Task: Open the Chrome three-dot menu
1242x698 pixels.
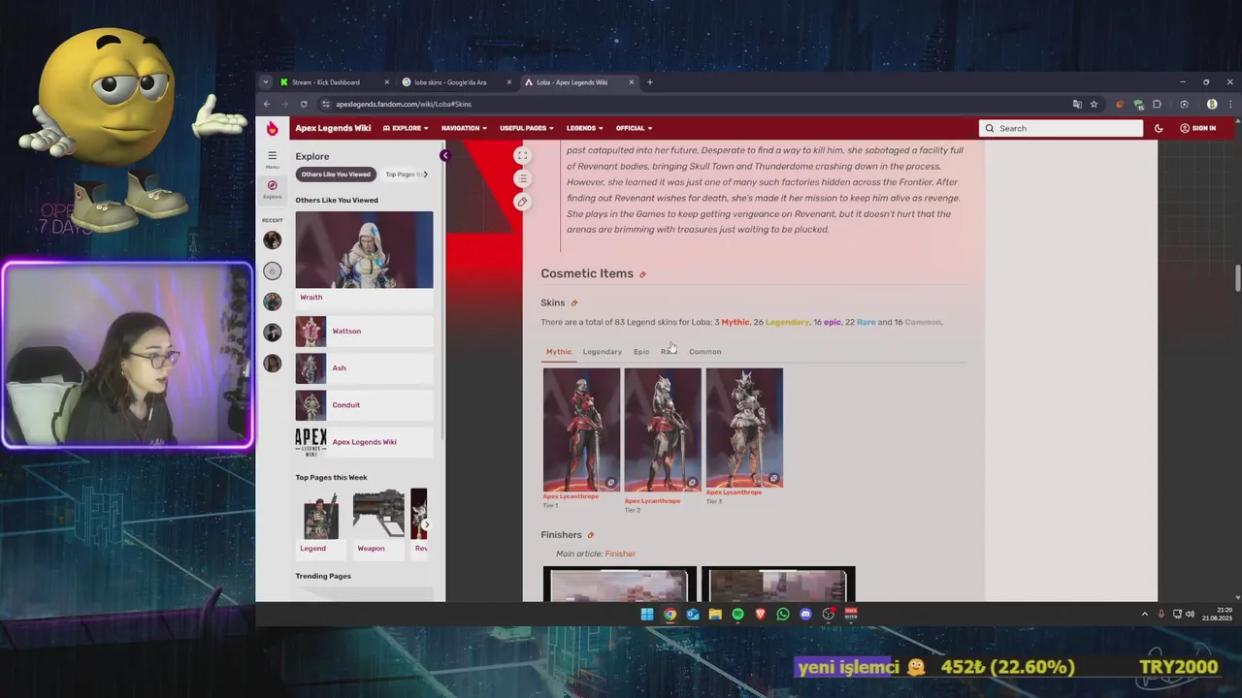Action: tap(1230, 104)
